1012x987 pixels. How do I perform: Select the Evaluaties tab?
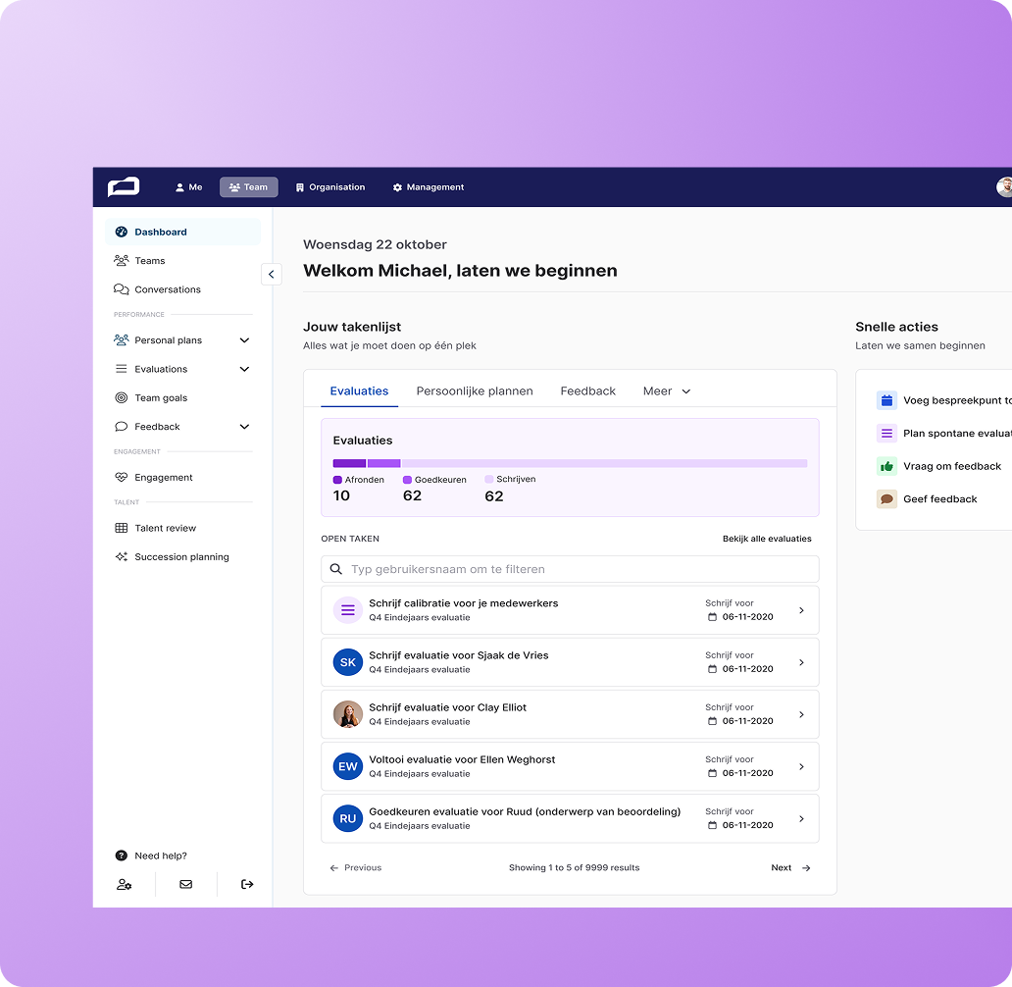pos(359,390)
